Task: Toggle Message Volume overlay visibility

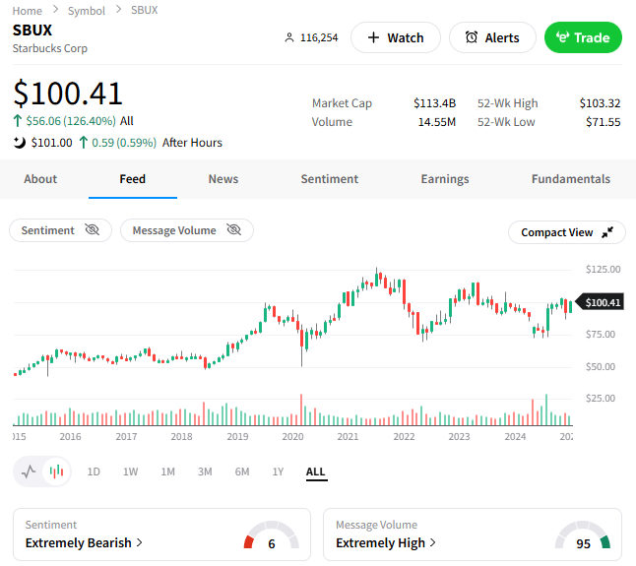Action: click(234, 230)
